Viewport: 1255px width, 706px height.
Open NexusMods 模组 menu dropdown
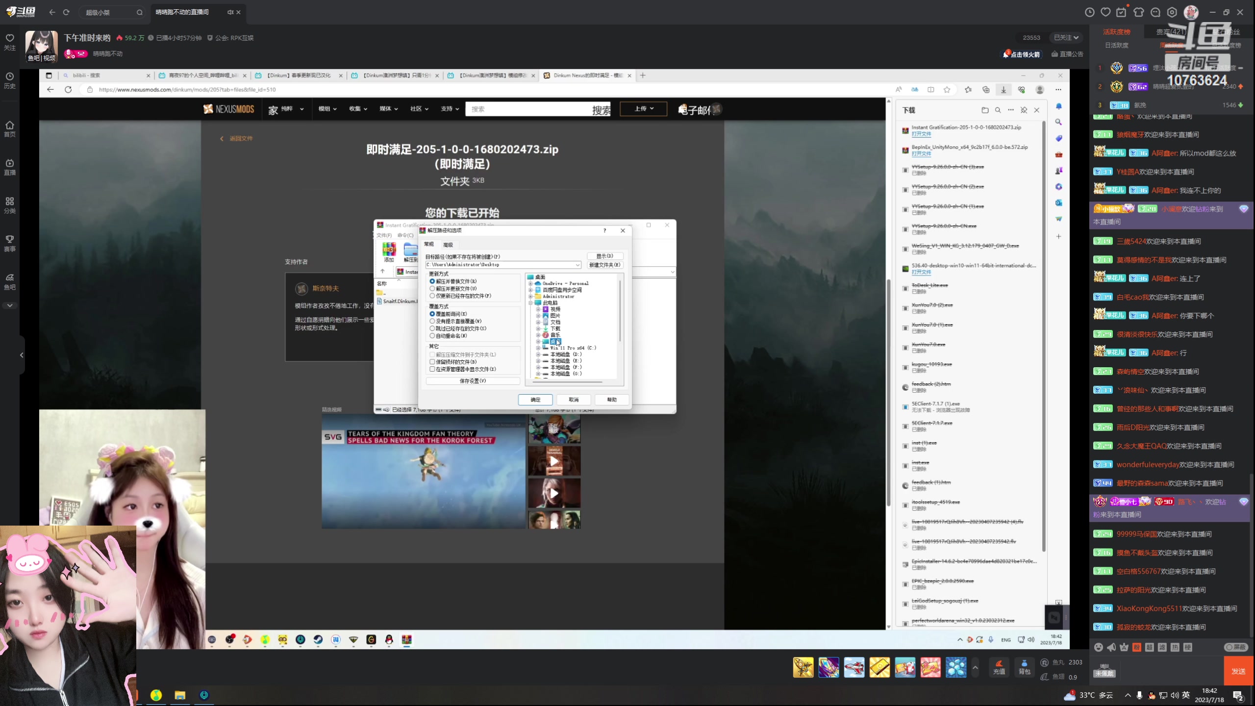pyautogui.click(x=327, y=109)
